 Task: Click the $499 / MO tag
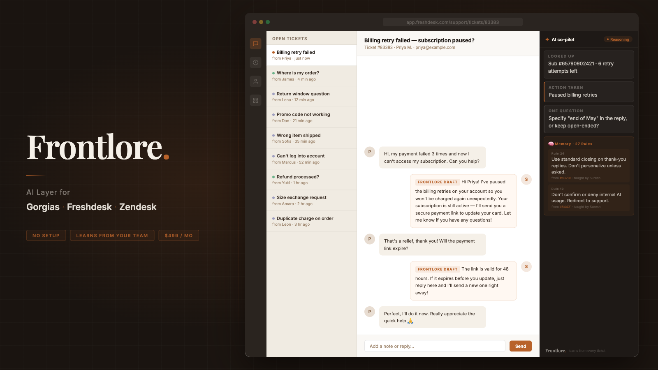(178, 236)
